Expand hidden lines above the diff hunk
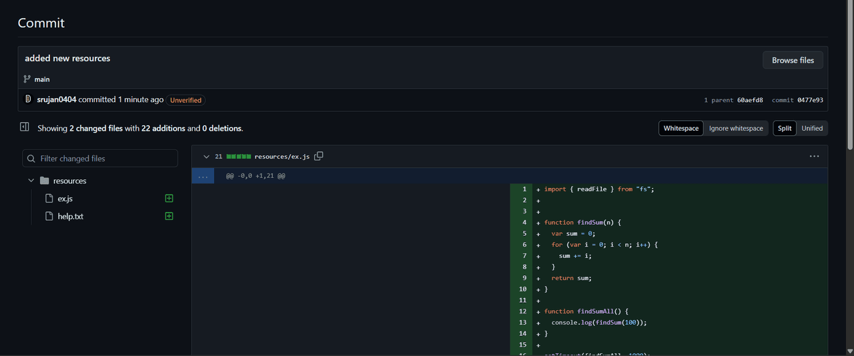 pyautogui.click(x=203, y=176)
